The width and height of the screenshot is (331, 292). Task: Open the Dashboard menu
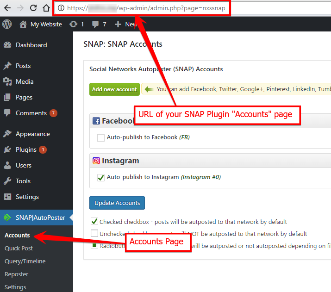[x=31, y=45]
